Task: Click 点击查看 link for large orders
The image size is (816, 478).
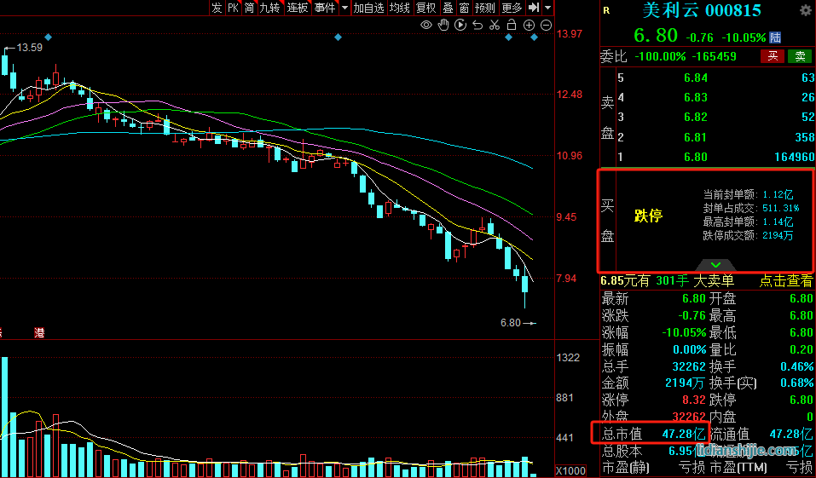Action: coord(786,281)
